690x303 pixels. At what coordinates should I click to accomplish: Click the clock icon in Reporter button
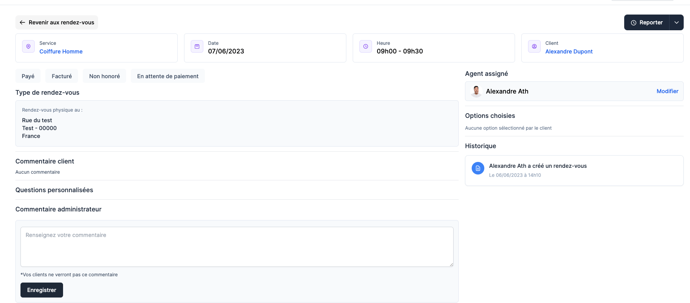[x=634, y=23]
